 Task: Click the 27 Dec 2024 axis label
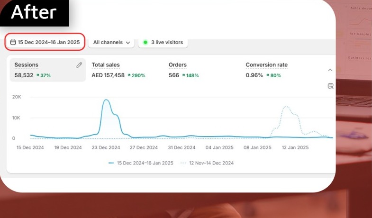(x=144, y=147)
